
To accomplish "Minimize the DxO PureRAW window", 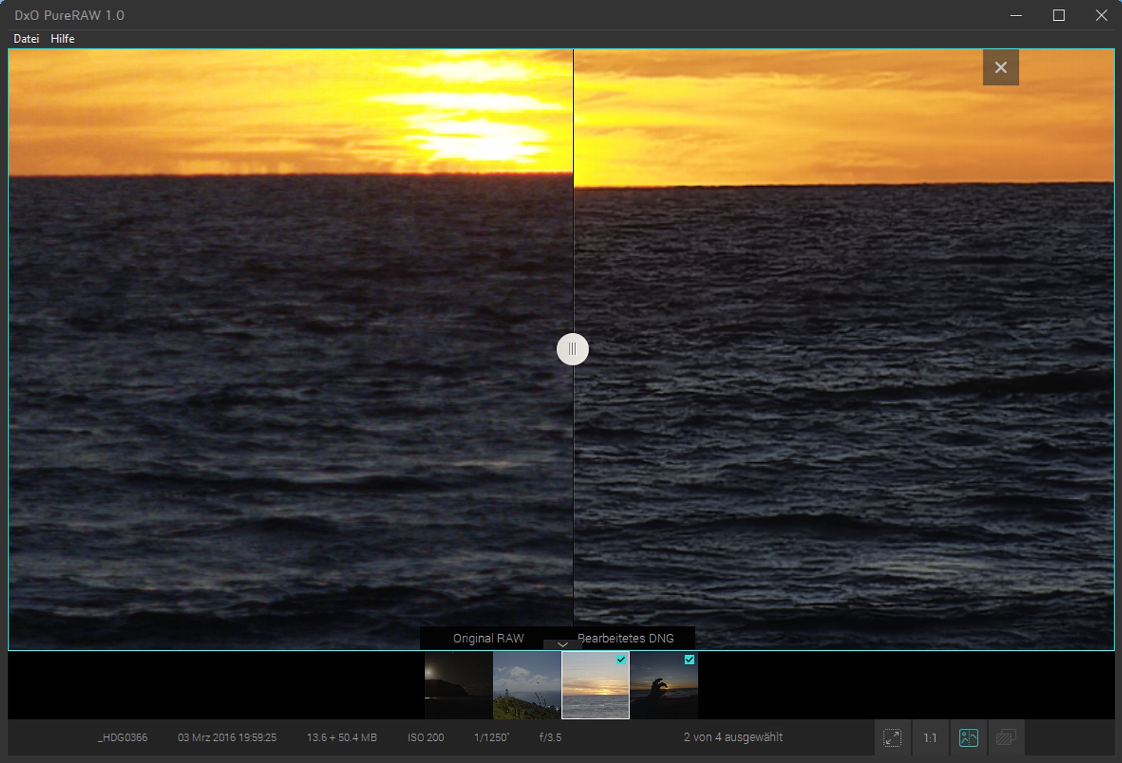I will [1016, 16].
